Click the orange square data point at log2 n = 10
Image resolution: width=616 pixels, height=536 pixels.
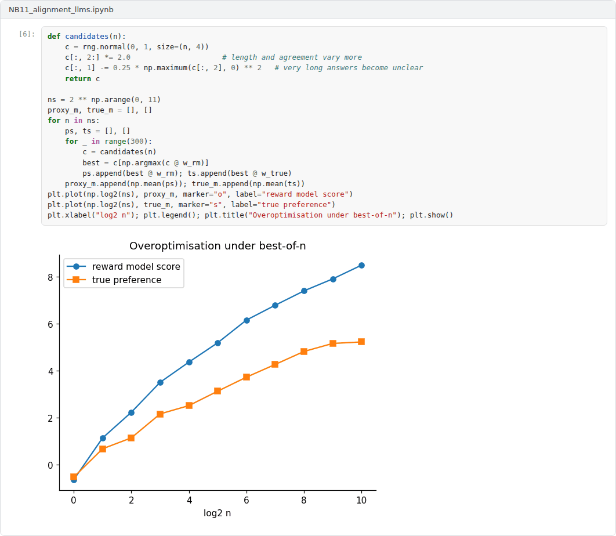[x=361, y=342]
